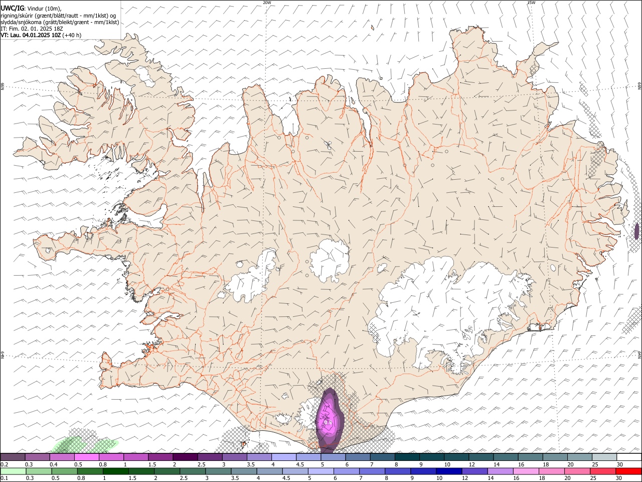This screenshot has width=642, height=482.
Task: Click the 'UWC/IG: Vindur (10m),' title text
Action: 31,9
